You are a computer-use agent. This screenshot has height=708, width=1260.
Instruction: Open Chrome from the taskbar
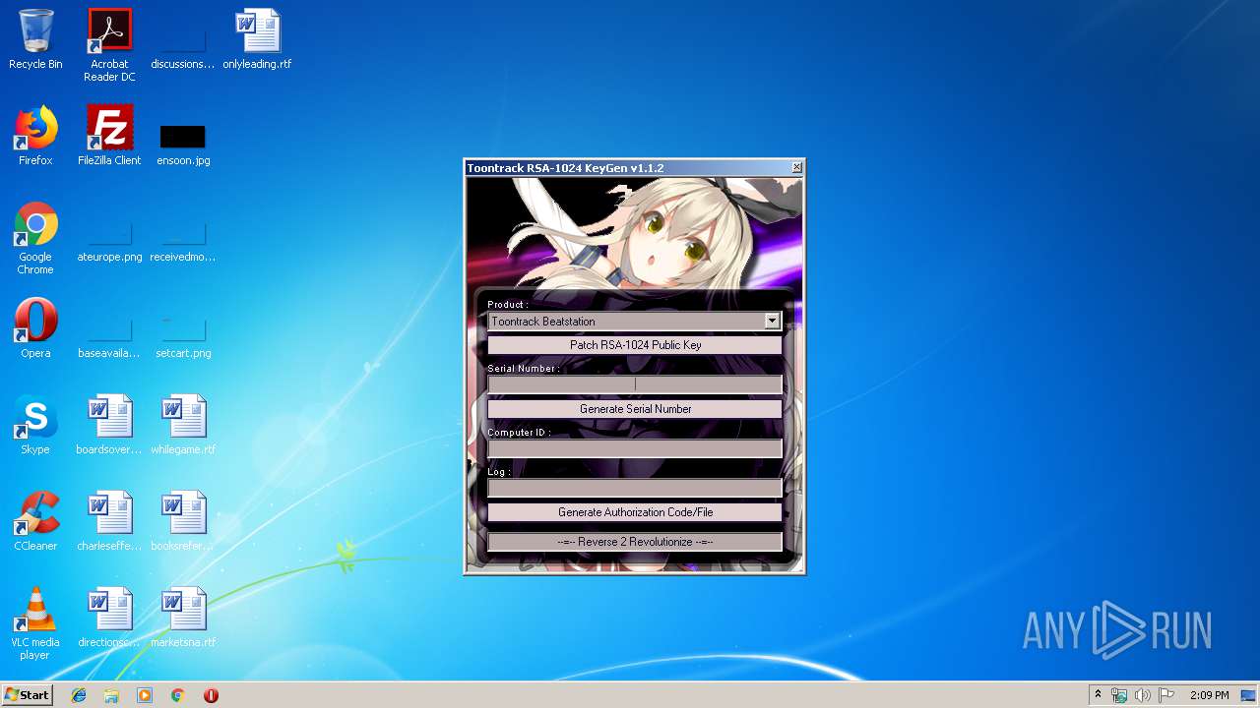coord(178,695)
